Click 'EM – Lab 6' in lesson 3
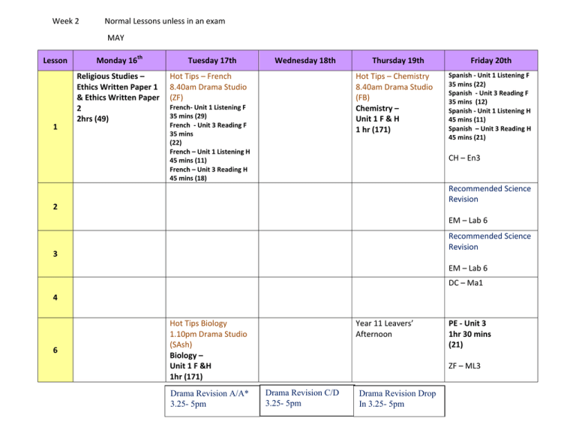This screenshot has width=576, height=445. point(468,268)
